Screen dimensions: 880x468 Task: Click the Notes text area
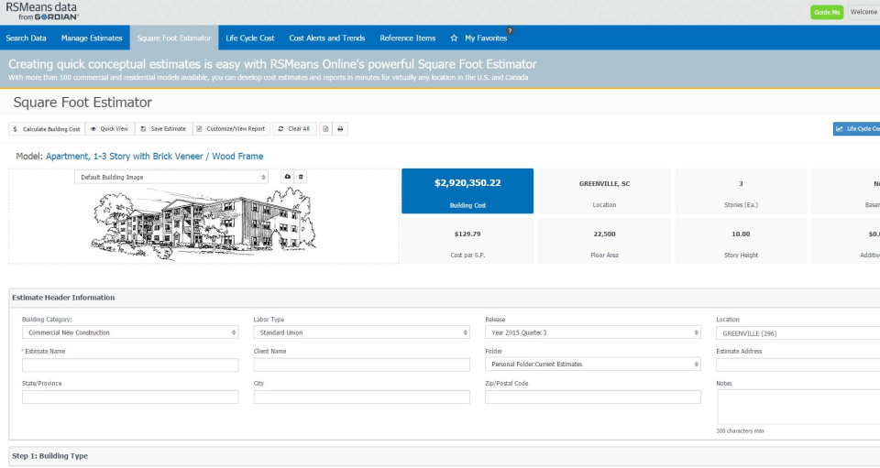798,407
